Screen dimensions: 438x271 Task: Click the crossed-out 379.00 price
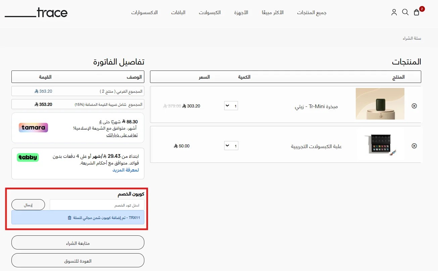[172, 106]
